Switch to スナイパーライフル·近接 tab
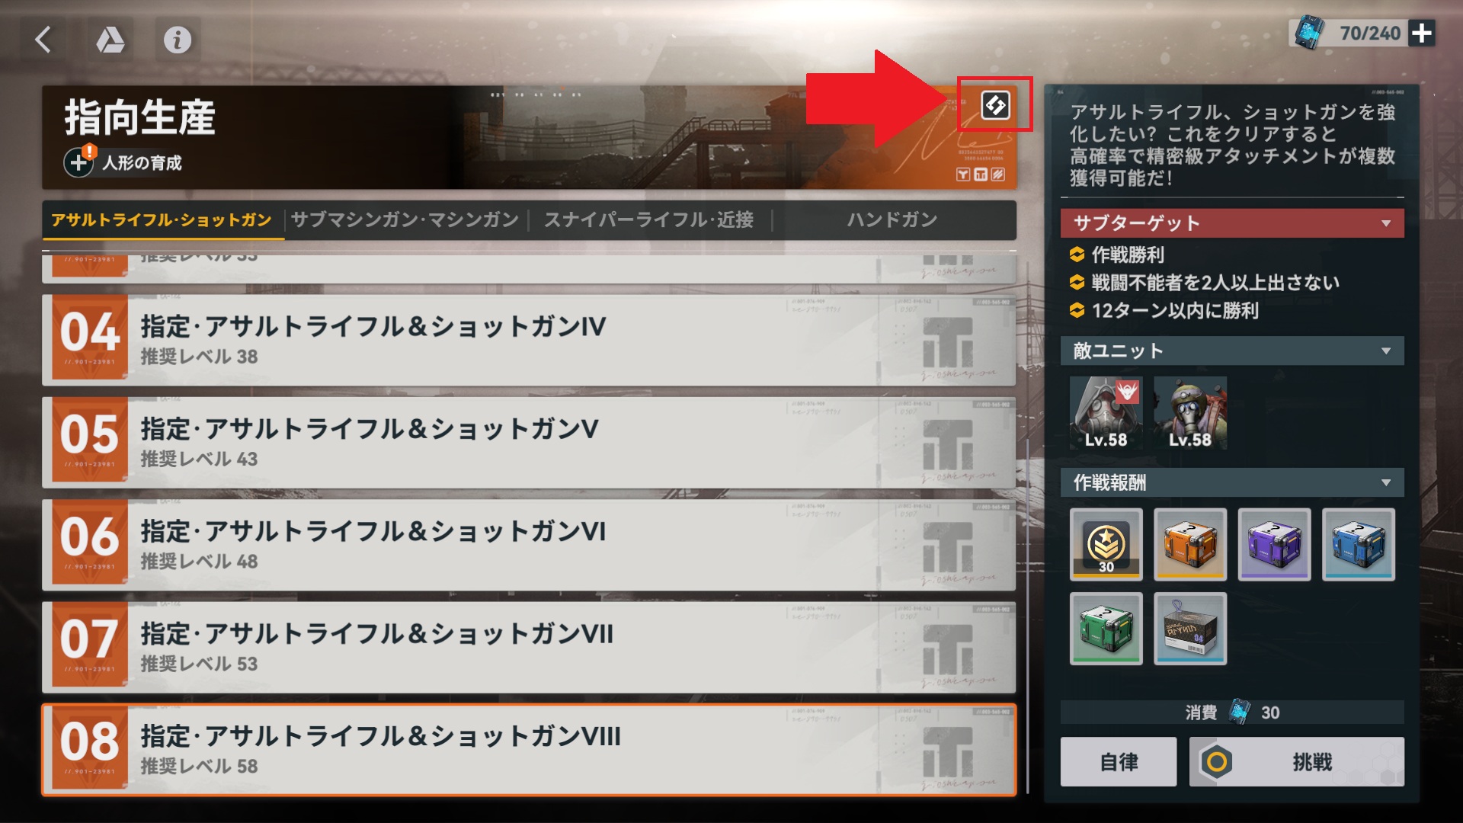1463x823 pixels. (648, 220)
